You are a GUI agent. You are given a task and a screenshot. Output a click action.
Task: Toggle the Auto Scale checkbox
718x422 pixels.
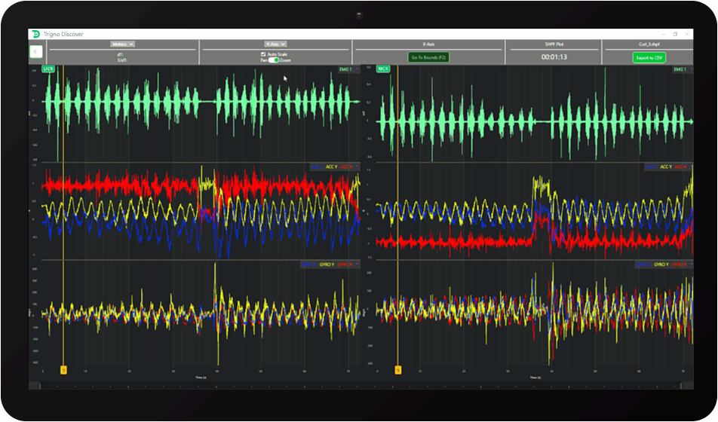point(262,54)
